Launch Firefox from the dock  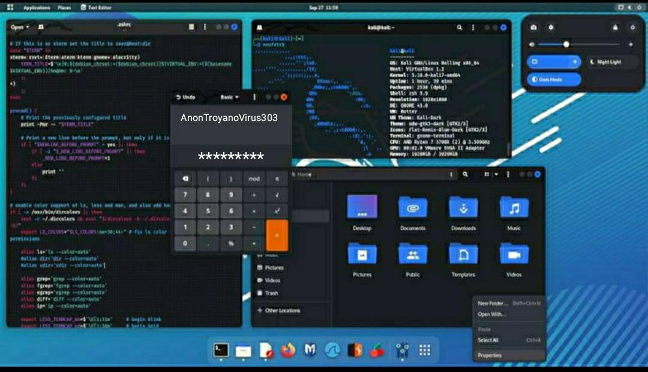pos(288,350)
